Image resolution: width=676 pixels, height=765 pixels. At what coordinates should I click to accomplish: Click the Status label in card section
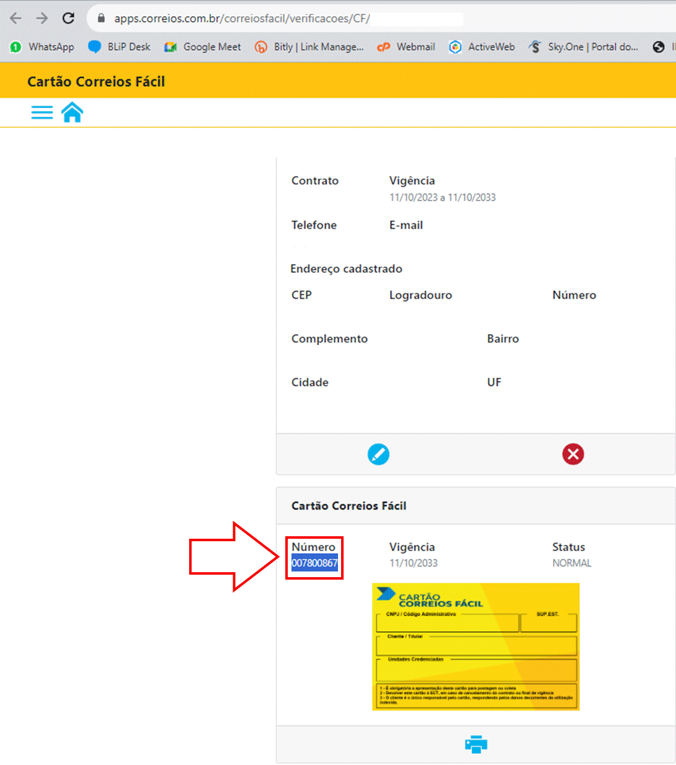569,547
